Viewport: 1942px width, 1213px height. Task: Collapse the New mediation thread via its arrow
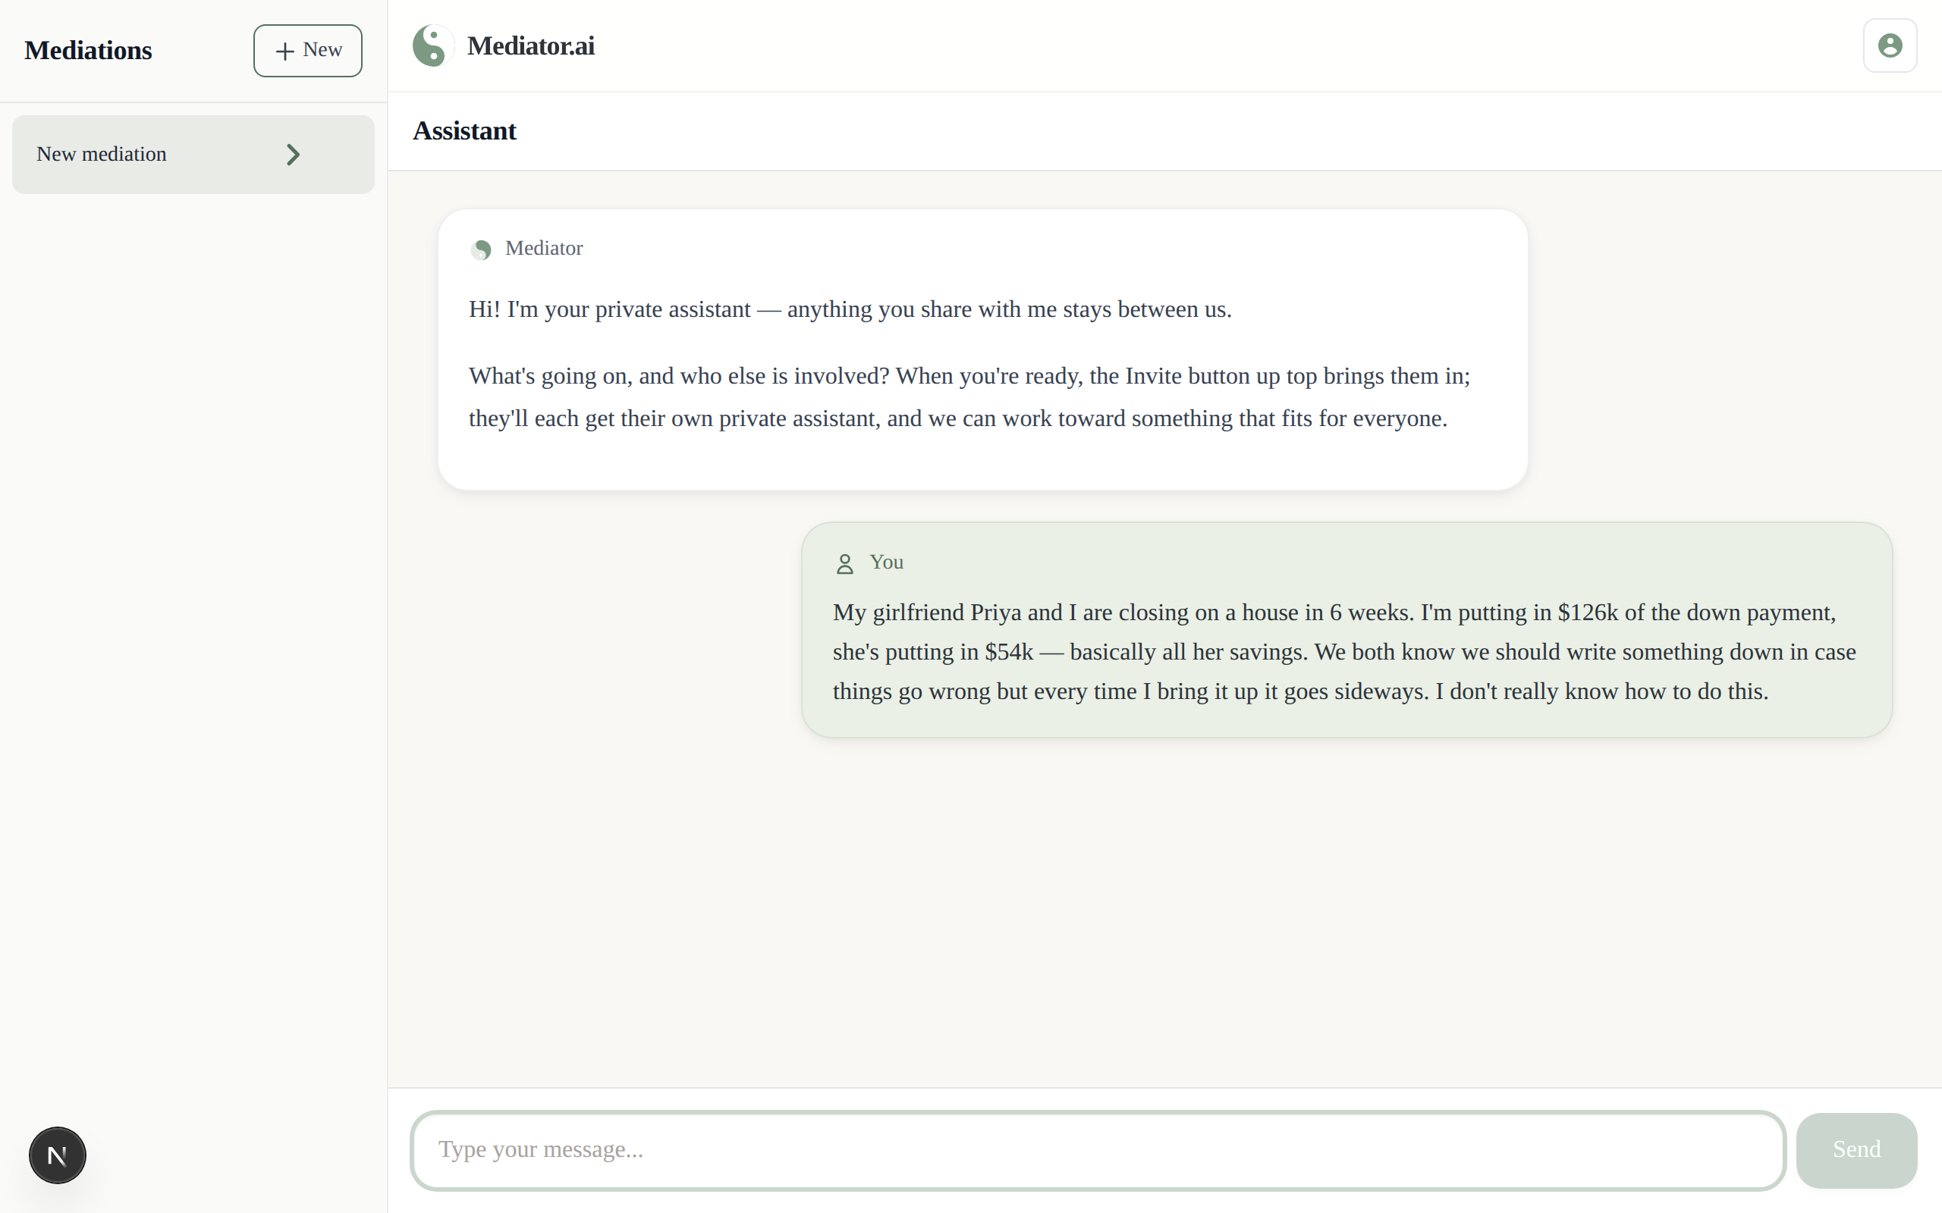tap(292, 154)
